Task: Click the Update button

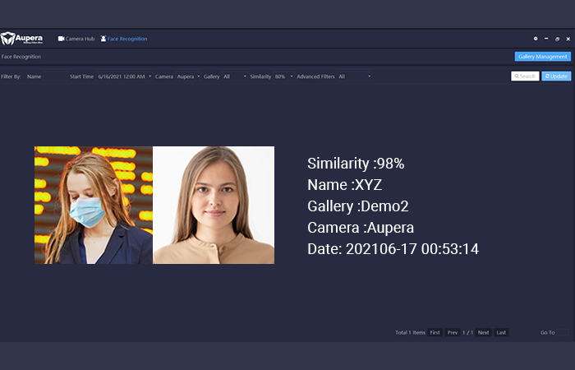Action: (x=556, y=76)
